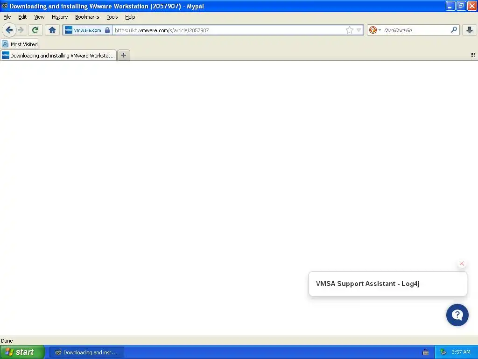The width and height of the screenshot is (478, 359).
Task: Open the support chat help bubble
Action: click(457, 315)
